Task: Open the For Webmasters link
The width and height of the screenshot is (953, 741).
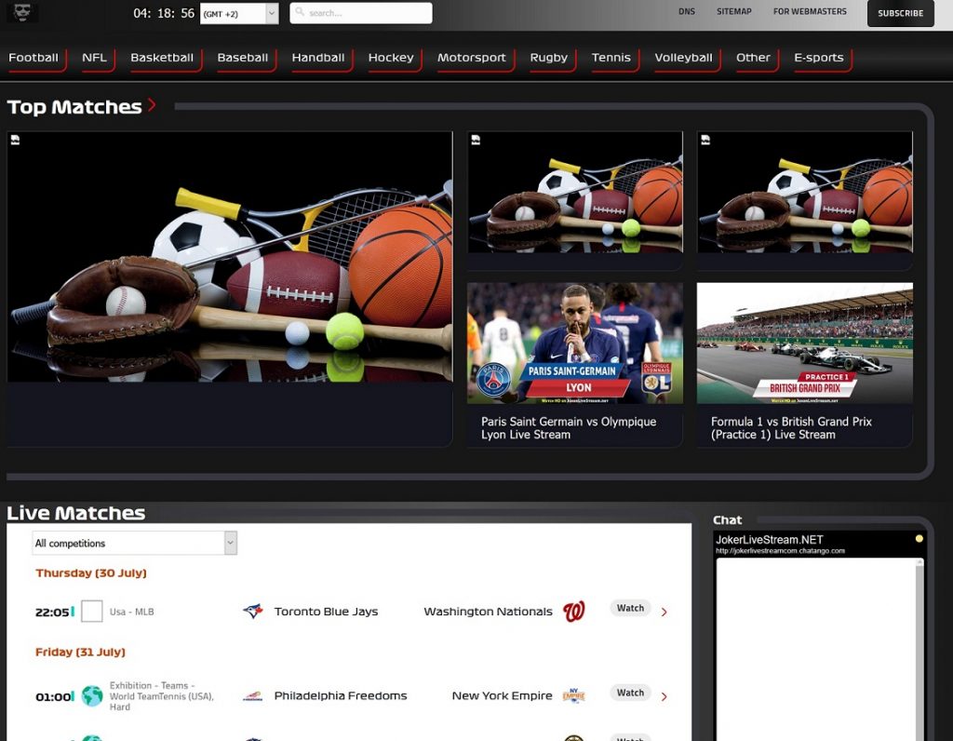Action: (810, 12)
